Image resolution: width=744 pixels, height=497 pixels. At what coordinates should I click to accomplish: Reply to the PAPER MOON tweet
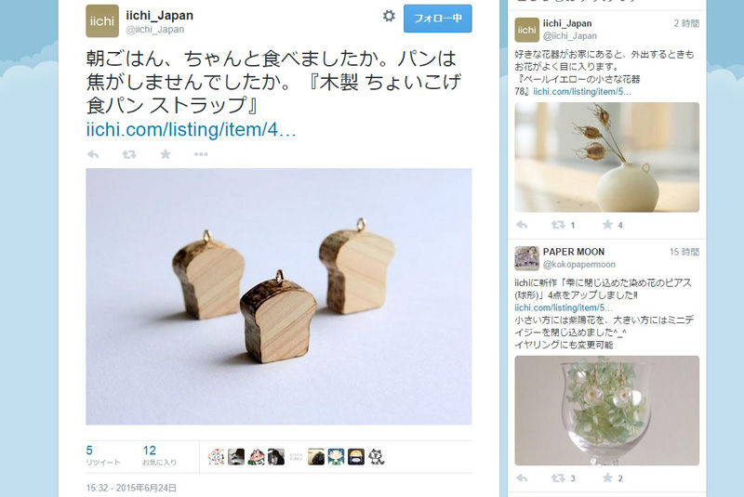(522, 478)
